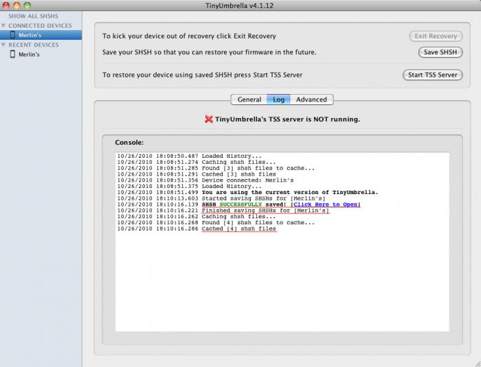The image size is (481, 367).
Task: Close the TinyUmbrella window
Action: pos(7,5)
